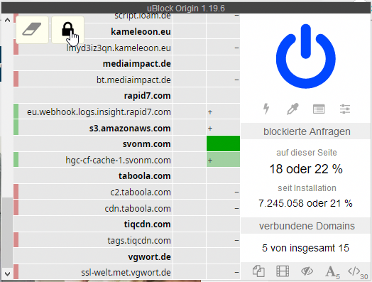Click the rule cell beside cdn.taboola.com
The width and height of the screenshot is (372, 282).
coord(223,208)
